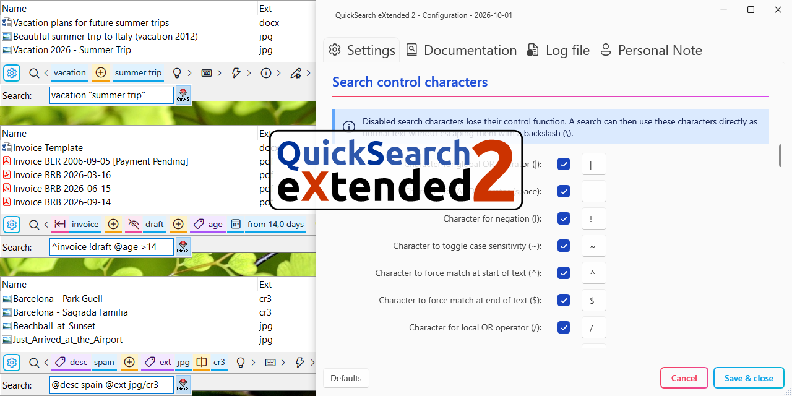
Task: Open the Personal Note tab
Action: point(651,51)
